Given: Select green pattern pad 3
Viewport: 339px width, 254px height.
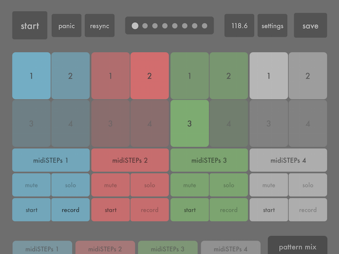Looking at the screenshot, I should [x=190, y=123].
